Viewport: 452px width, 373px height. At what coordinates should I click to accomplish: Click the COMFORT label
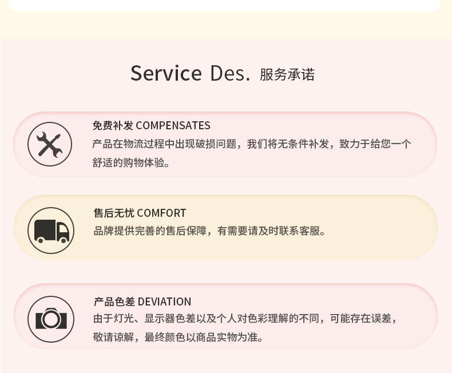[161, 213]
